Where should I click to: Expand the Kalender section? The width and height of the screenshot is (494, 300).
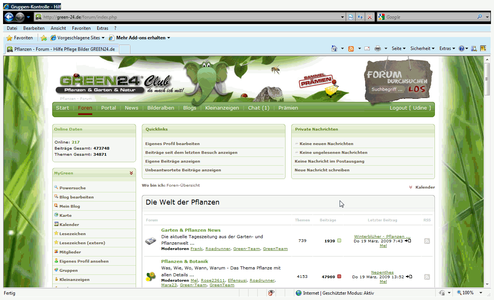click(x=422, y=187)
